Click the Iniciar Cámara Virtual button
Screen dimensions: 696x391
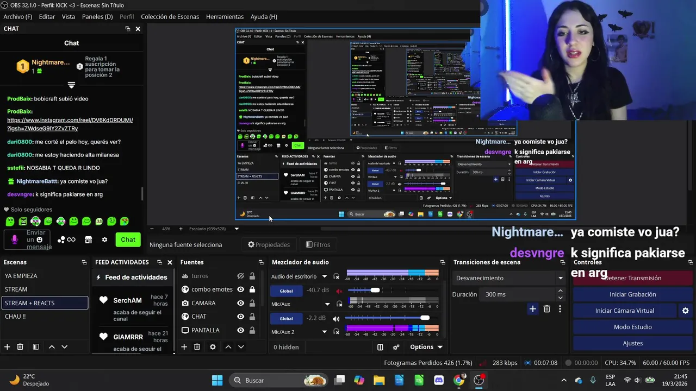(x=625, y=311)
